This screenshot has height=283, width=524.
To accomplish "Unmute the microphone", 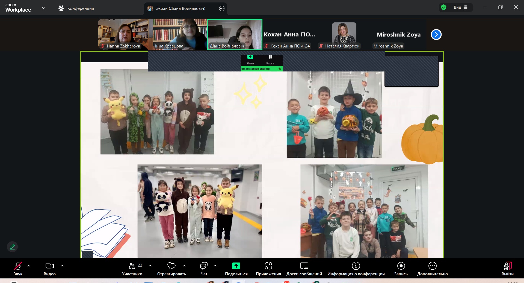I will click(18, 269).
